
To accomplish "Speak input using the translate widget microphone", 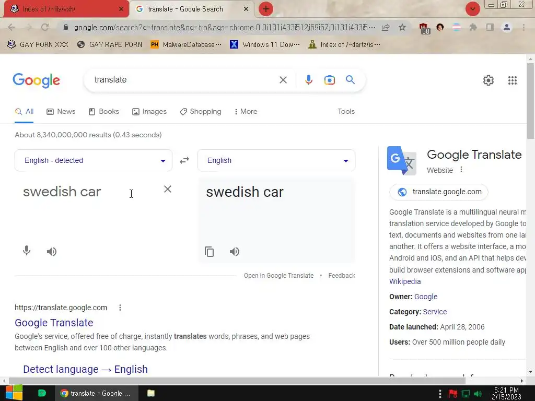I will tap(27, 251).
